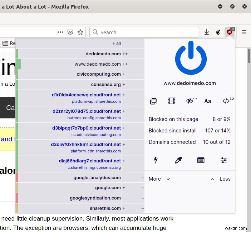Screen dimensions: 251x232
Task: Minimize the Firefox window
Action: [220, 6]
